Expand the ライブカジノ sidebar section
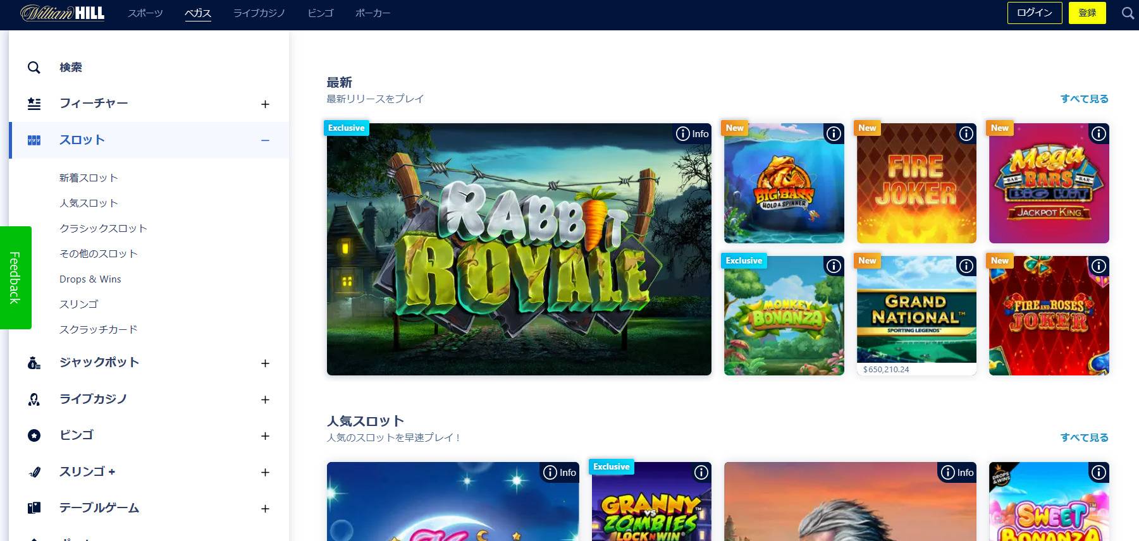 coord(265,399)
